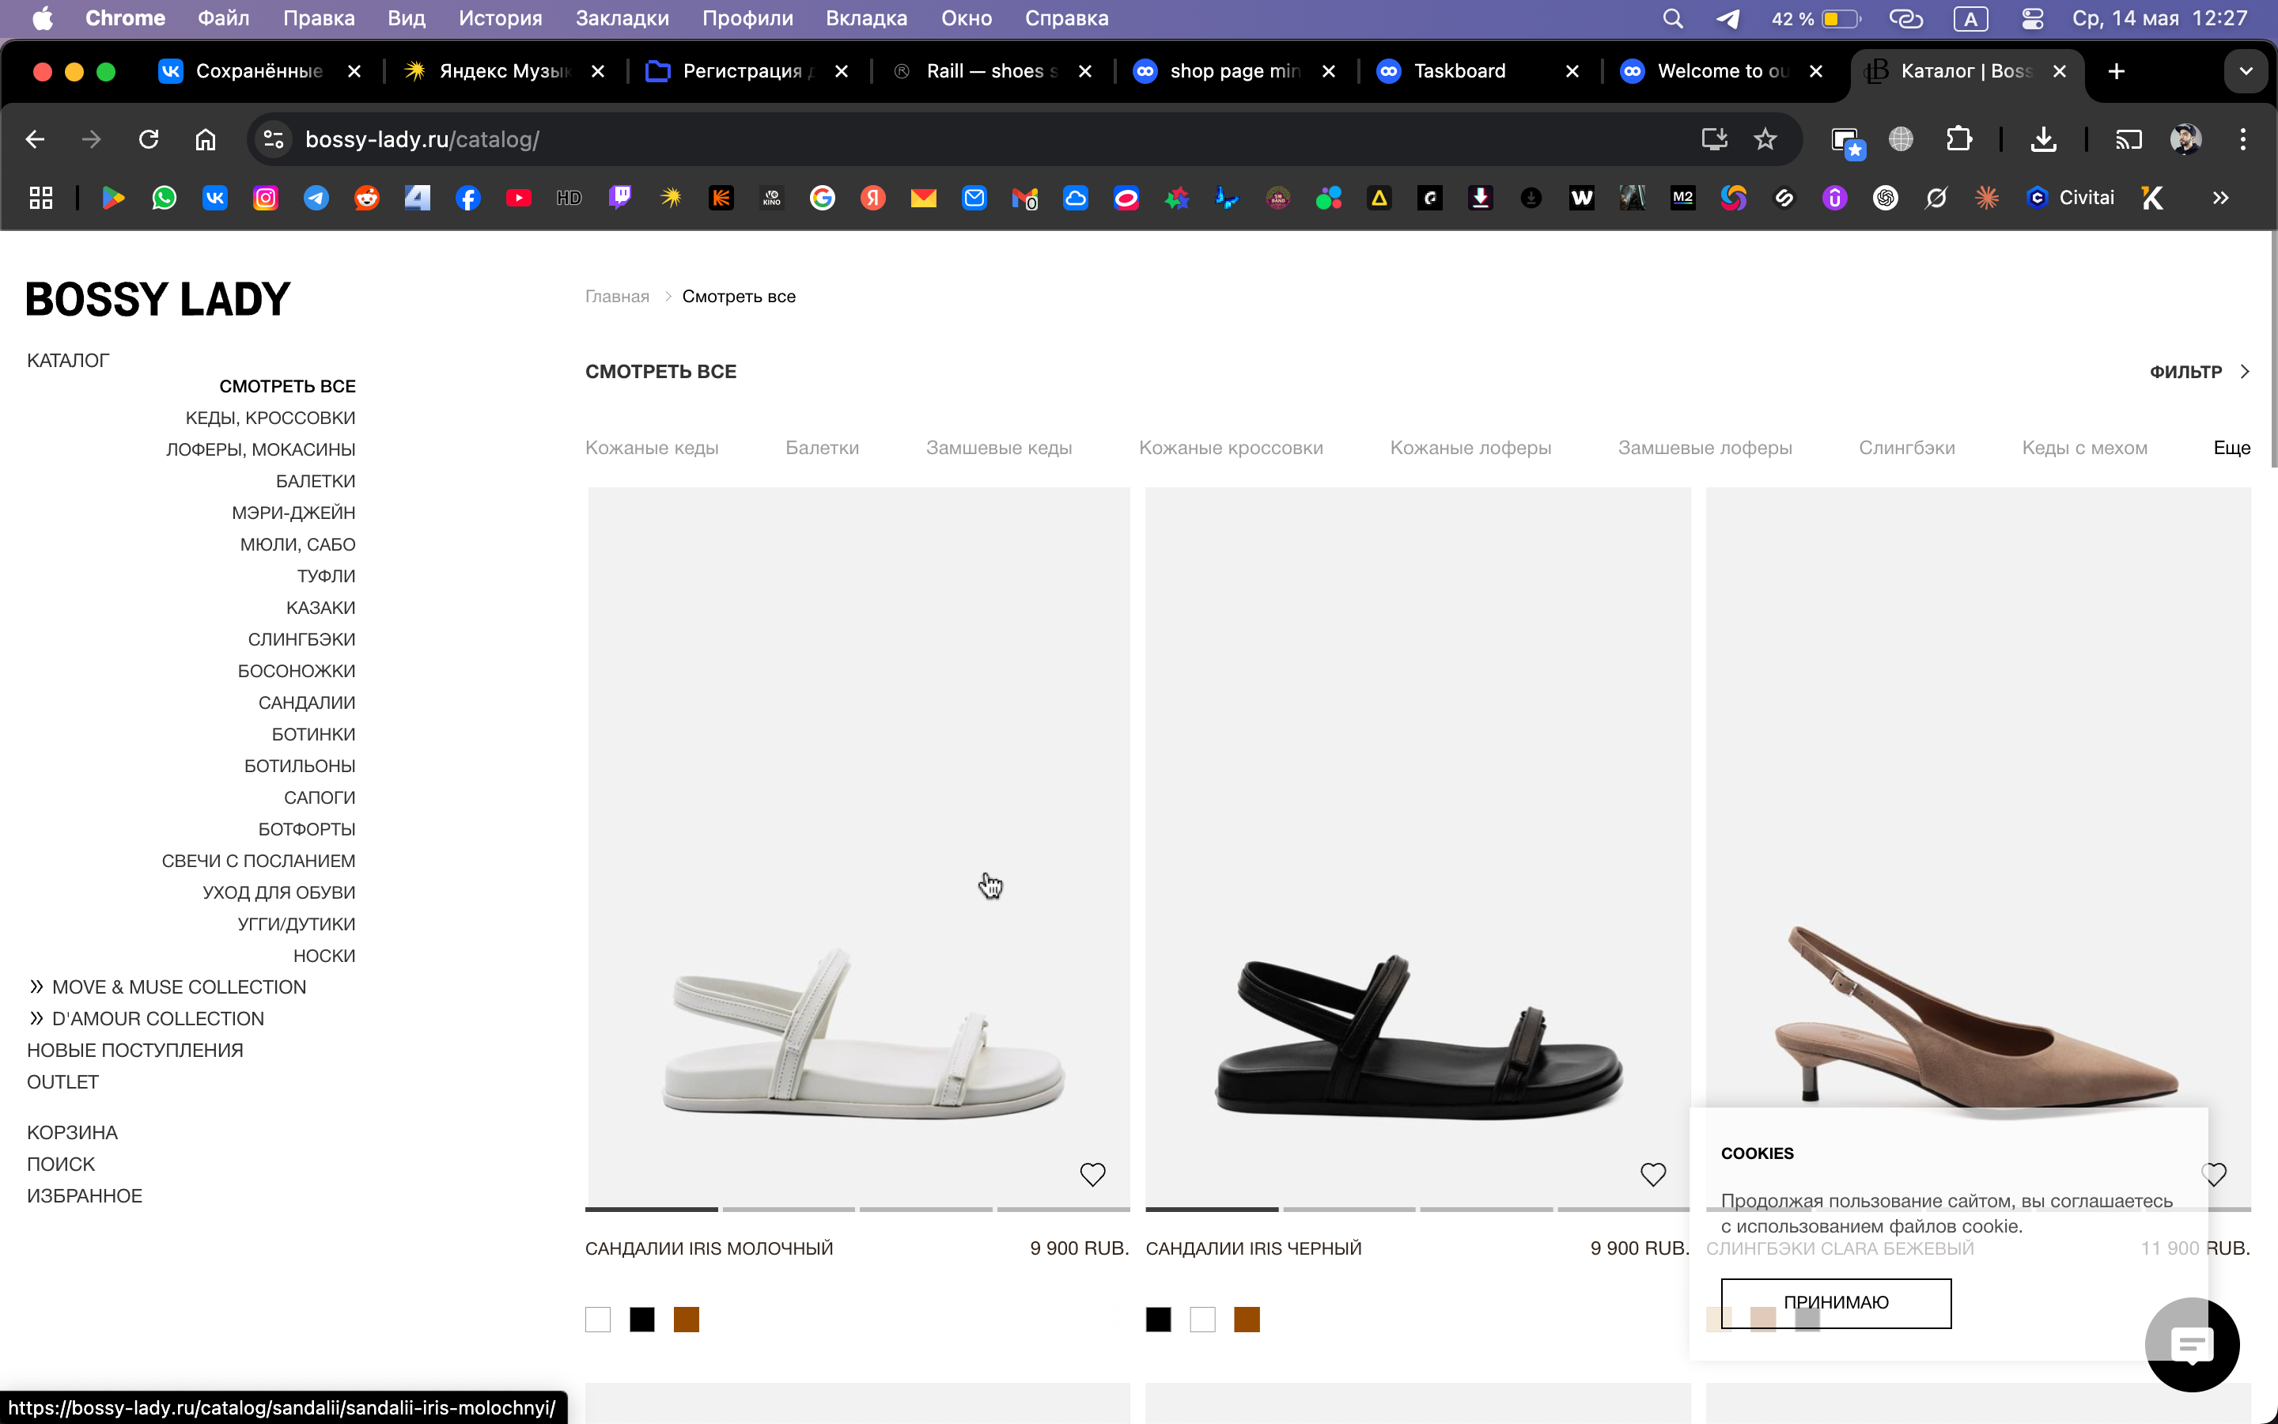This screenshot has height=1424, width=2278.
Task: Open macOS Control Center icon
Action: pyautogui.click(x=2032, y=18)
